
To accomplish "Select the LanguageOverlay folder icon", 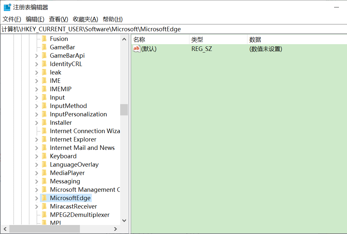I will [x=44, y=164].
